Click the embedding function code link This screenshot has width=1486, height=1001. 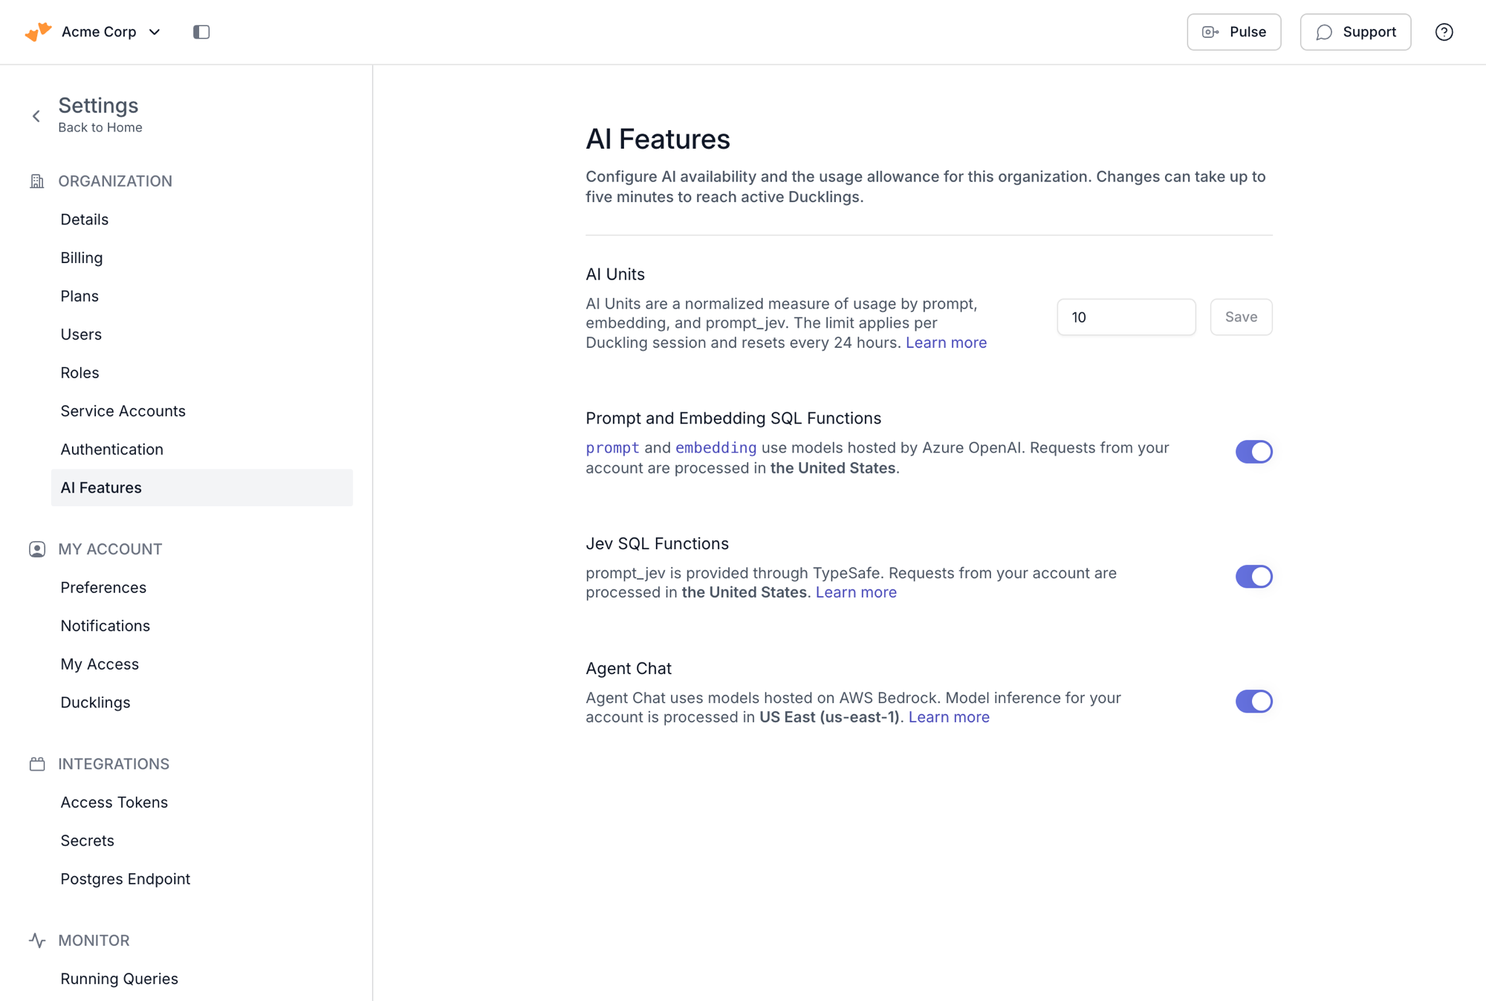pos(716,448)
